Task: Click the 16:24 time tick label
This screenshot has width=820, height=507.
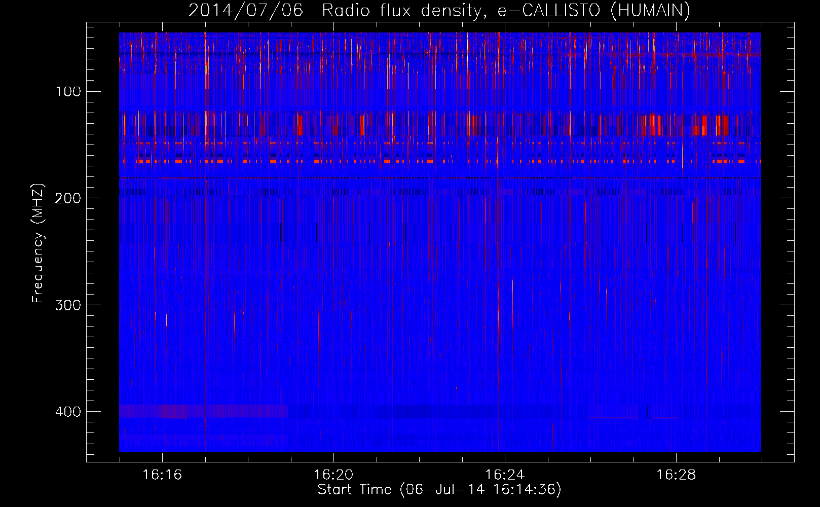Action: point(505,475)
